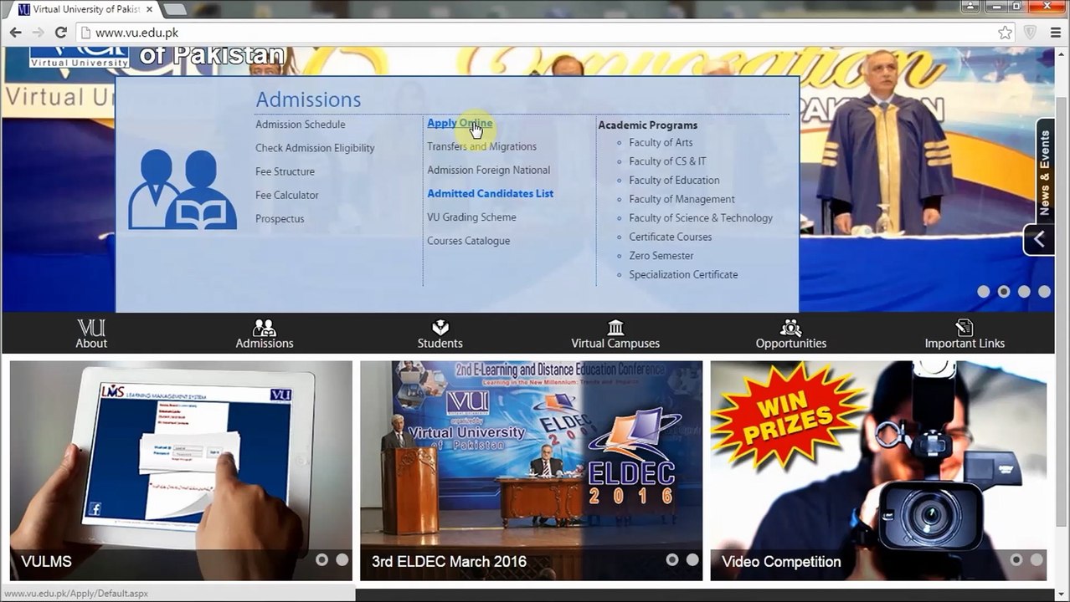Open the Prospectus link
The height and width of the screenshot is (602, 1070).
point(280,218)
